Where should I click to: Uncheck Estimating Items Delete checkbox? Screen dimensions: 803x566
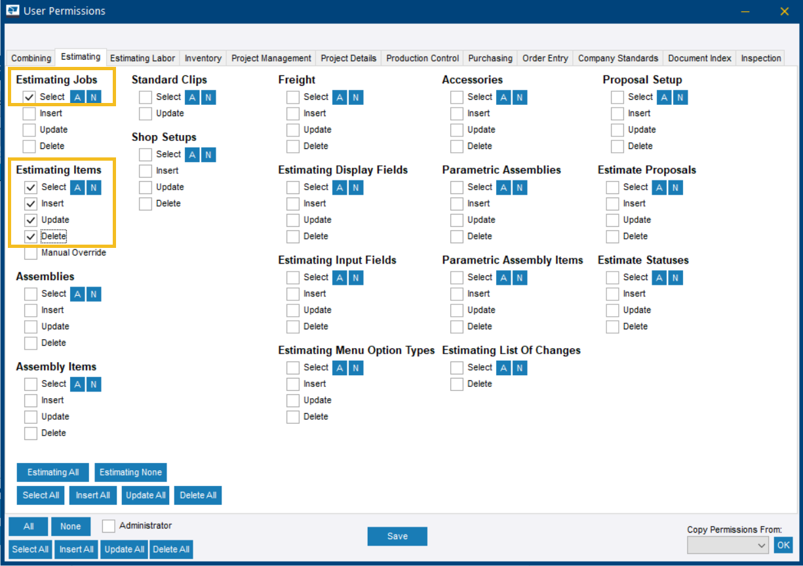click(x=31, y=236)
